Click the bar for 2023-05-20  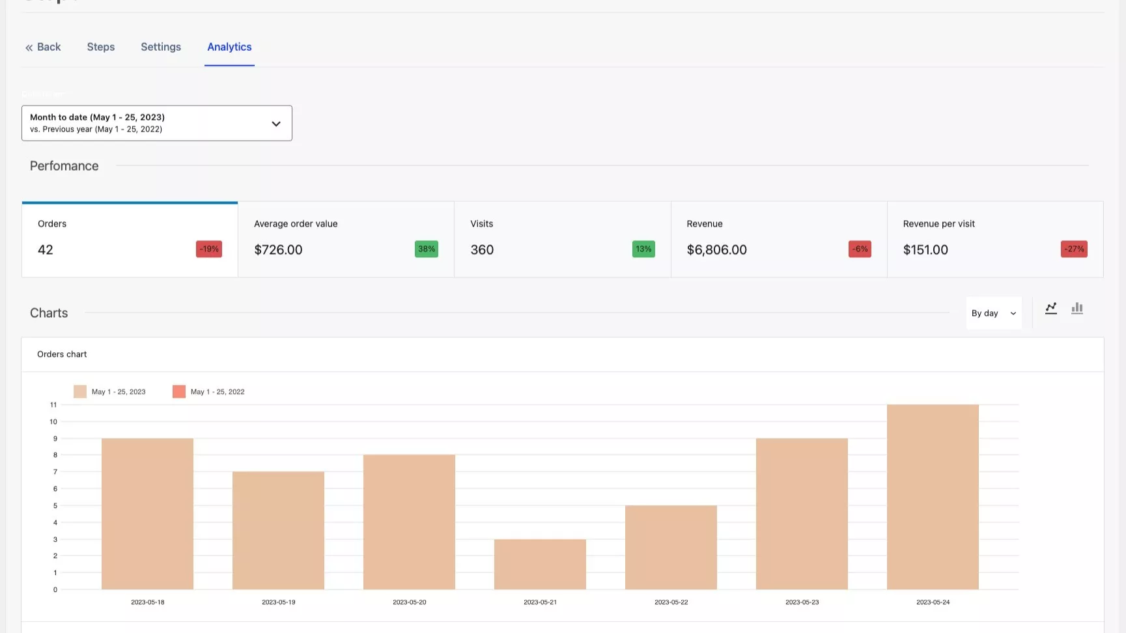[x=409, y=522]
